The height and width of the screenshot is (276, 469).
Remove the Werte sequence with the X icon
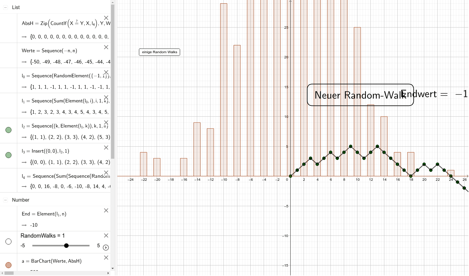[106, 47]
